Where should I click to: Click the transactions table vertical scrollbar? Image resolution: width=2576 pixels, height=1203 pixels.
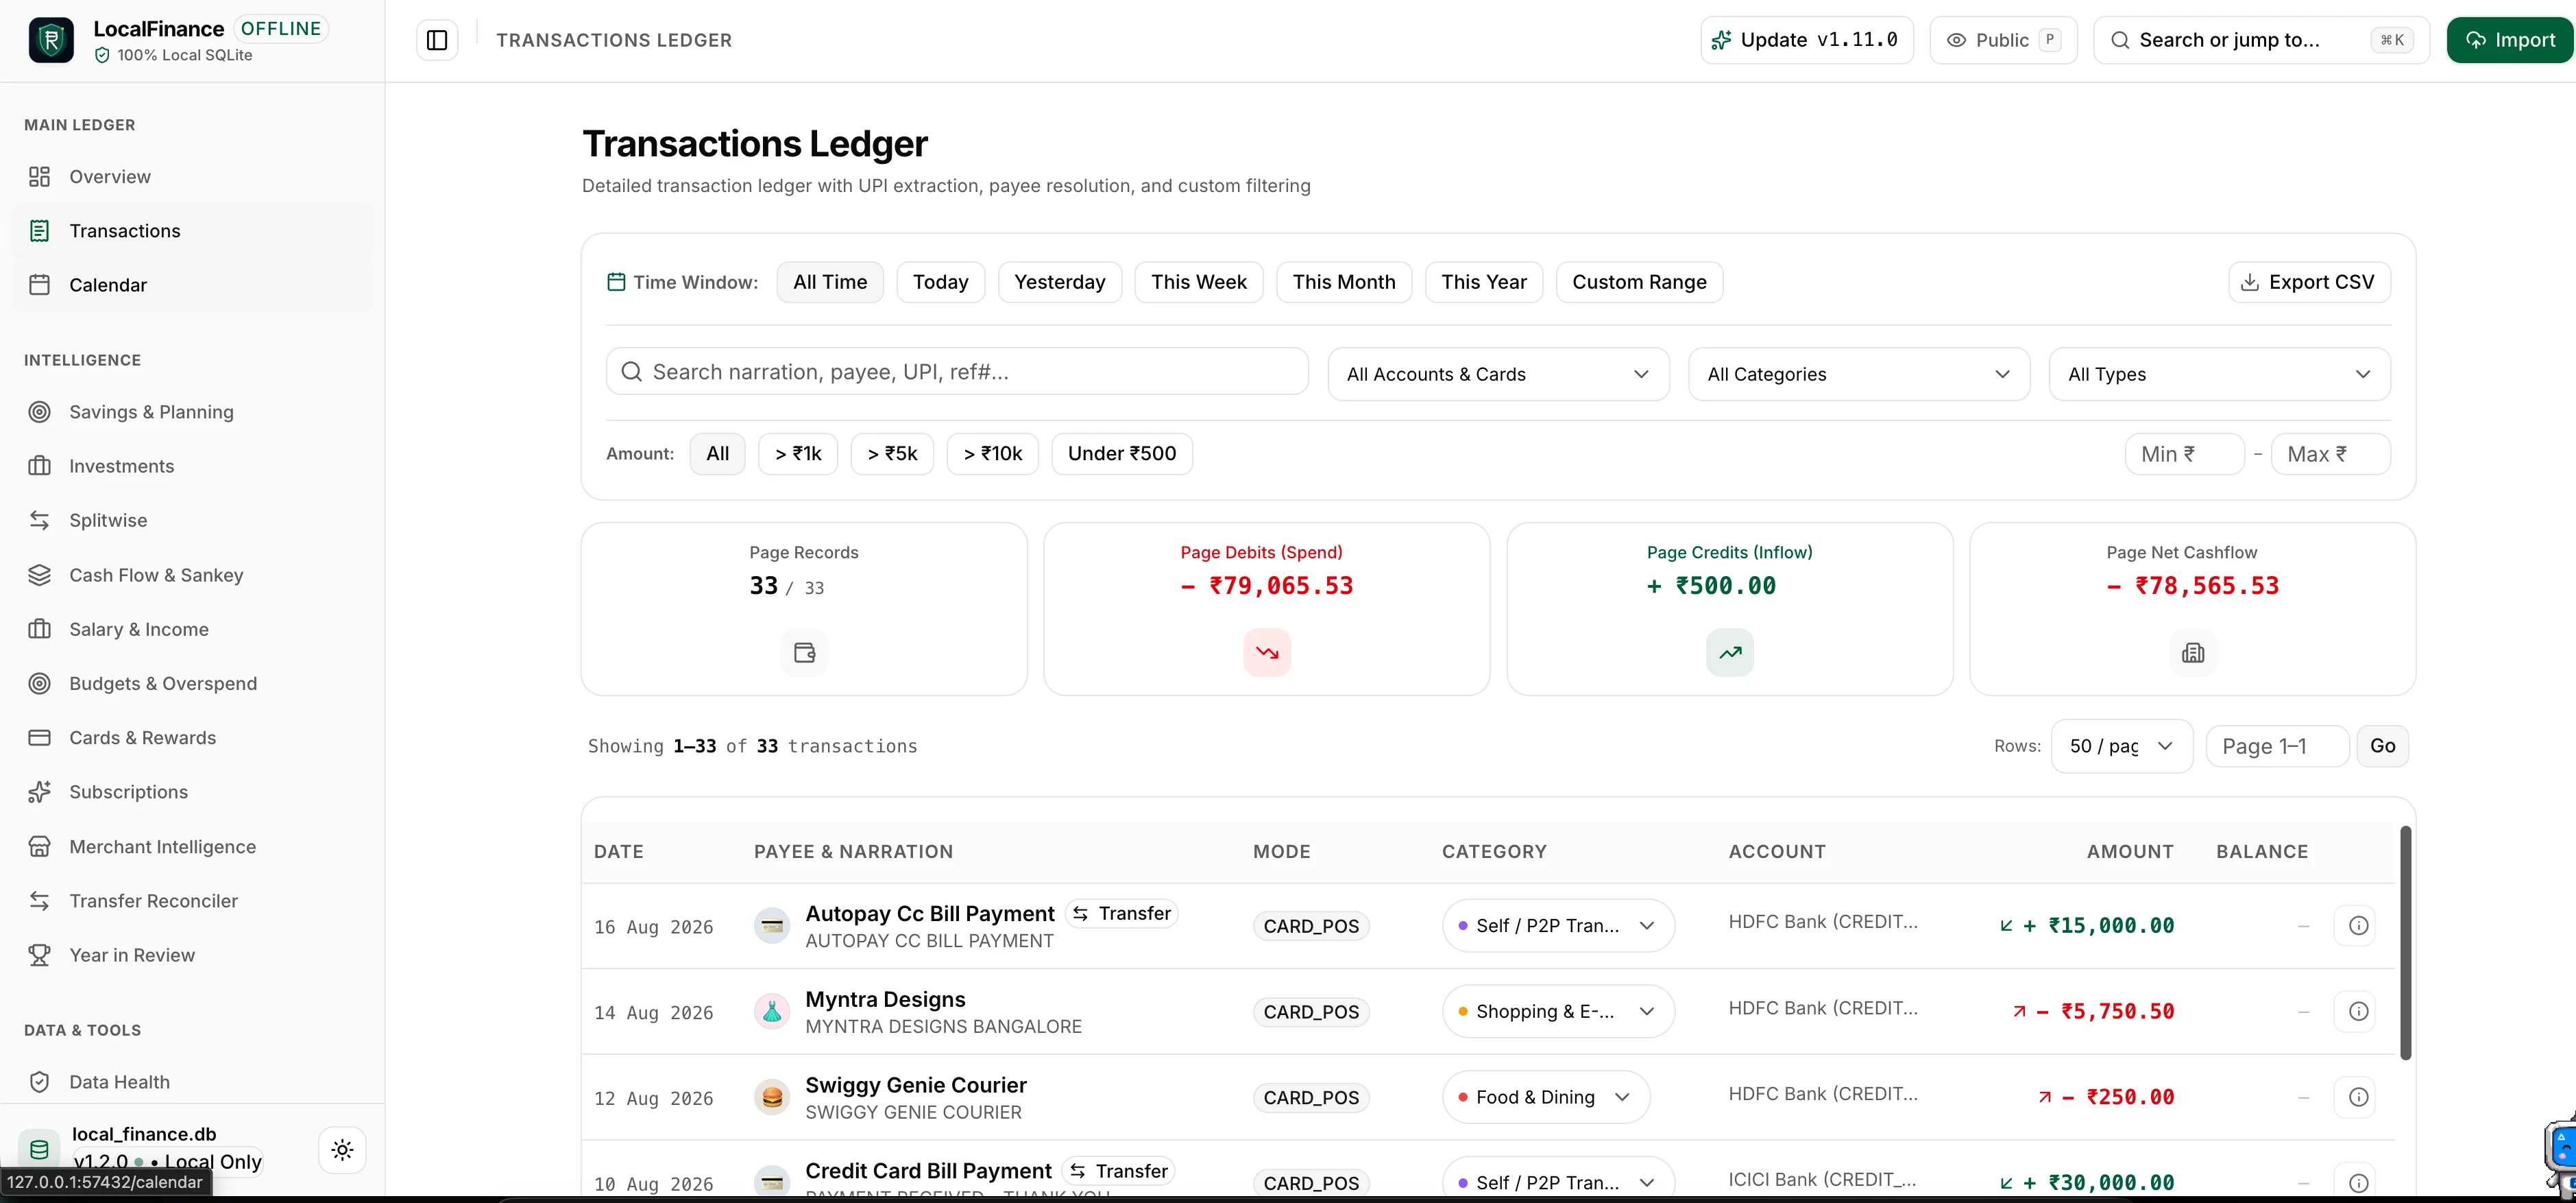[2405, 943]
